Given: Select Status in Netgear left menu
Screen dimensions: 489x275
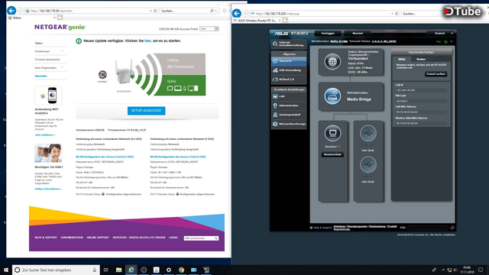Looking at the screenshot, I should pyautogui.click(x=39, y=44).
